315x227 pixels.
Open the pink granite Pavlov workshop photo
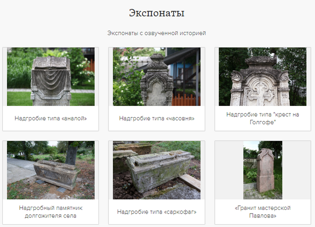263,170
